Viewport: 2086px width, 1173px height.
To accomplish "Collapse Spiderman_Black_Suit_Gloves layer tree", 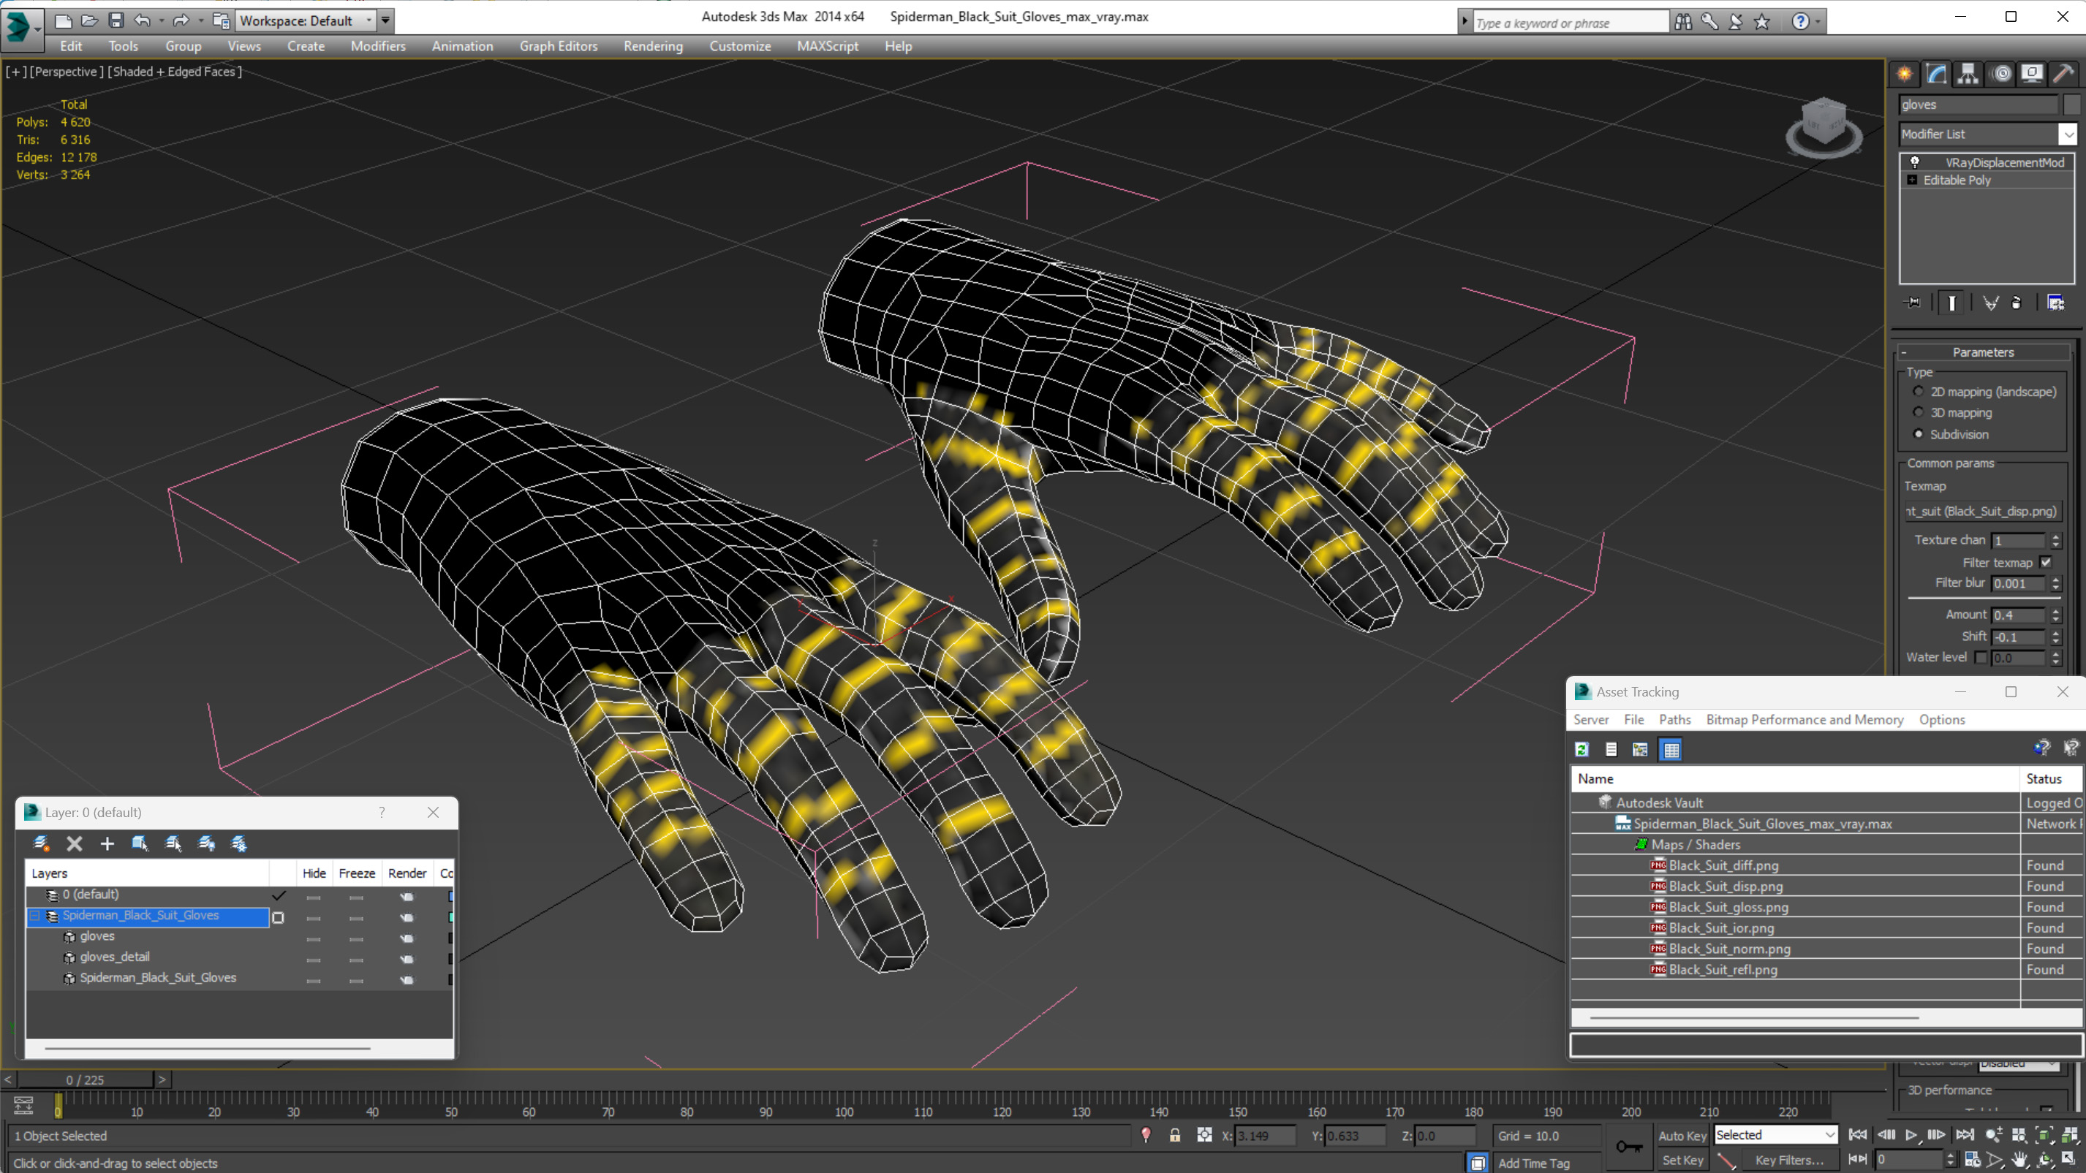I will [35, 916].
